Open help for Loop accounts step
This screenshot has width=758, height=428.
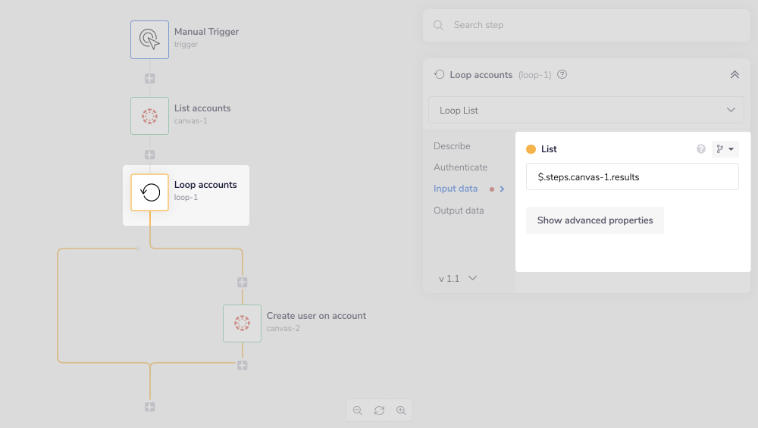pyautogui.click(x=562, y=75)
